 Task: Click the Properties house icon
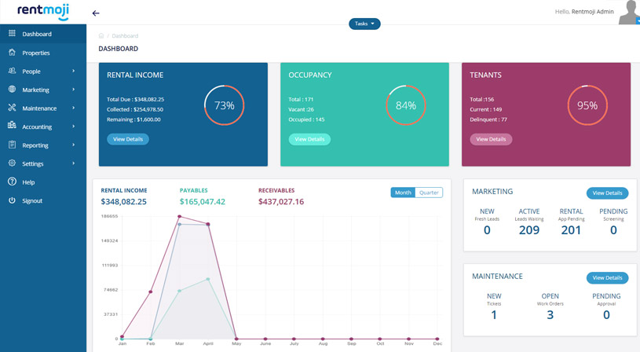click(12, 53)
